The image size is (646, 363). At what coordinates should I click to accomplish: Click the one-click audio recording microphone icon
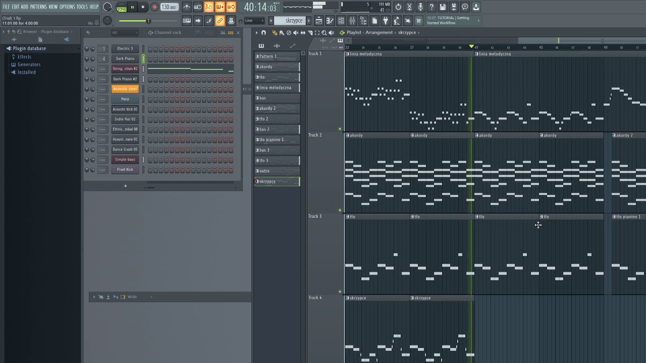pos(420,7)
